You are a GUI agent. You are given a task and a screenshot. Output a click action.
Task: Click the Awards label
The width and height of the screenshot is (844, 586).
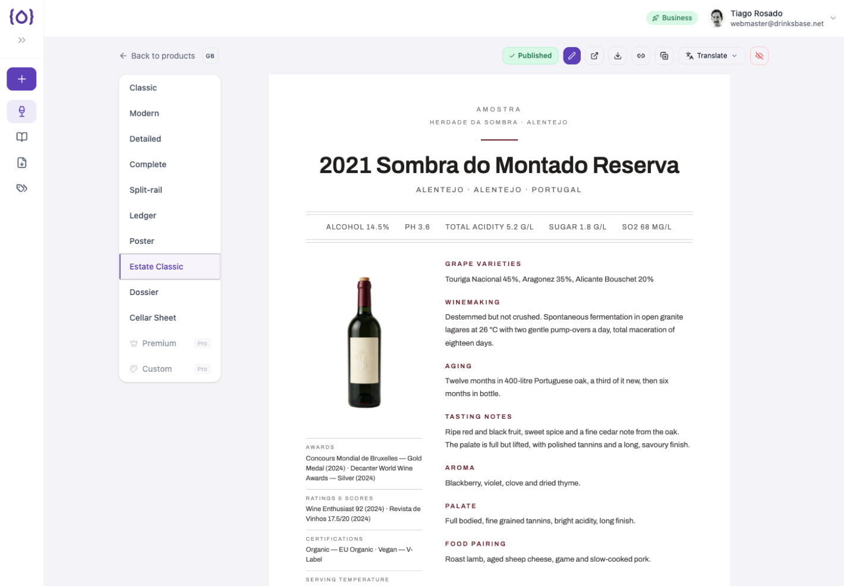coord(320,447)
